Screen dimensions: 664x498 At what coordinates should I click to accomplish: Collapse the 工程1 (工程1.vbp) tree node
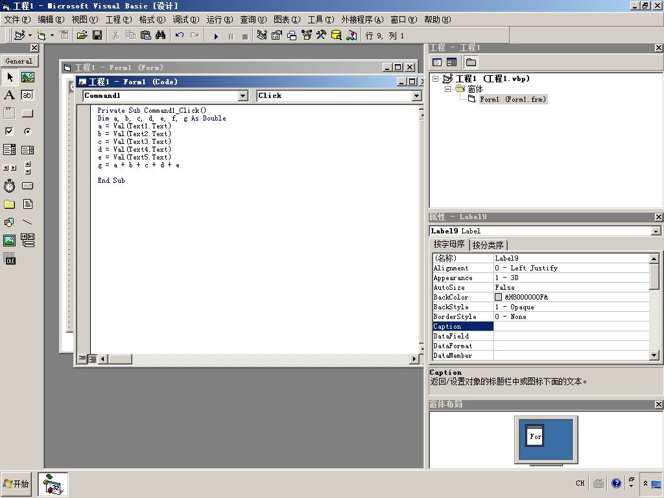435,78
